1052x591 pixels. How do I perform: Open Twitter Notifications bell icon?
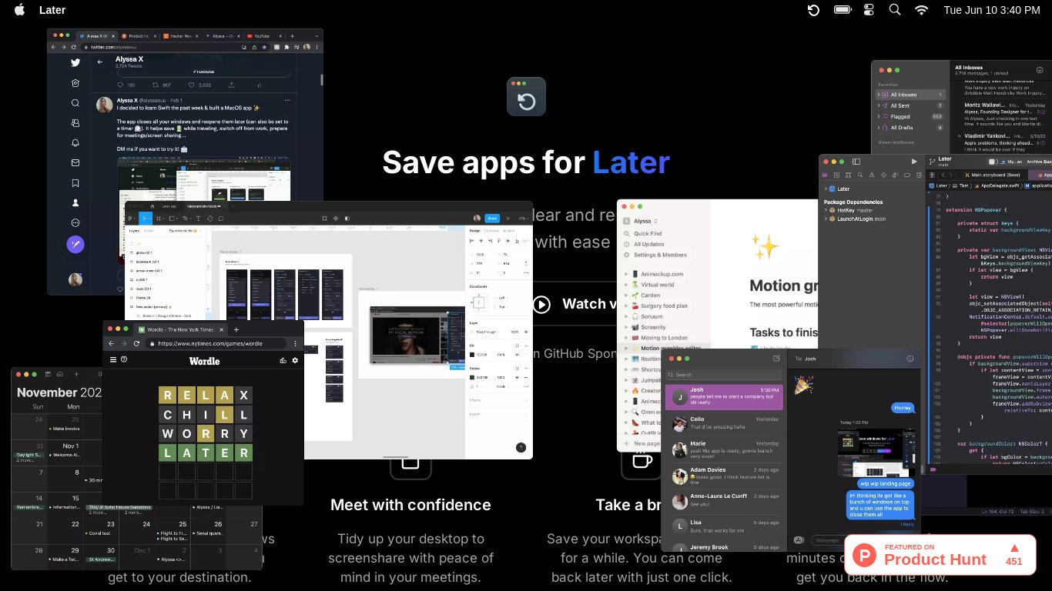click(75, 143)
